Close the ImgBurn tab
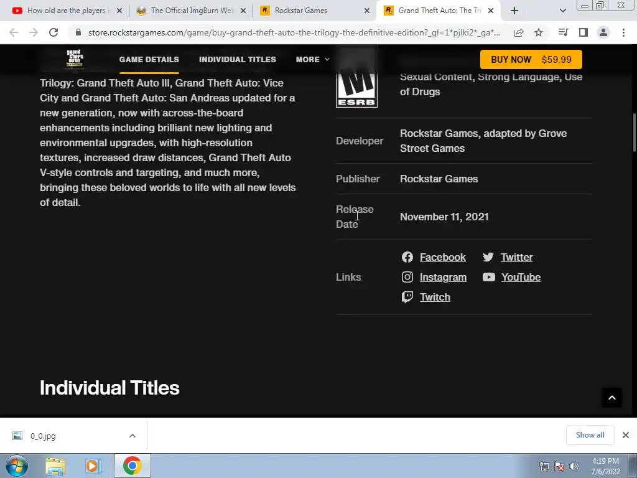Viewport: 637px width, 478px height. 243,11
